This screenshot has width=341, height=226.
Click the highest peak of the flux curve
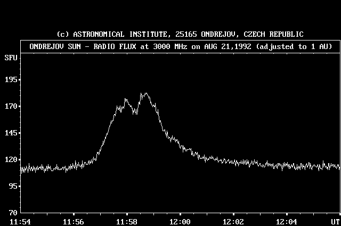click(x=144, y=93)
